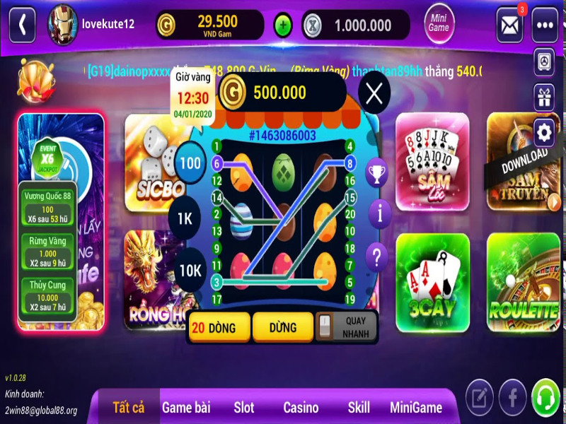The height and width of the screenshot is (424, 566).
Task: Select the 1K bet level
Action: click(x=185, y=218)
